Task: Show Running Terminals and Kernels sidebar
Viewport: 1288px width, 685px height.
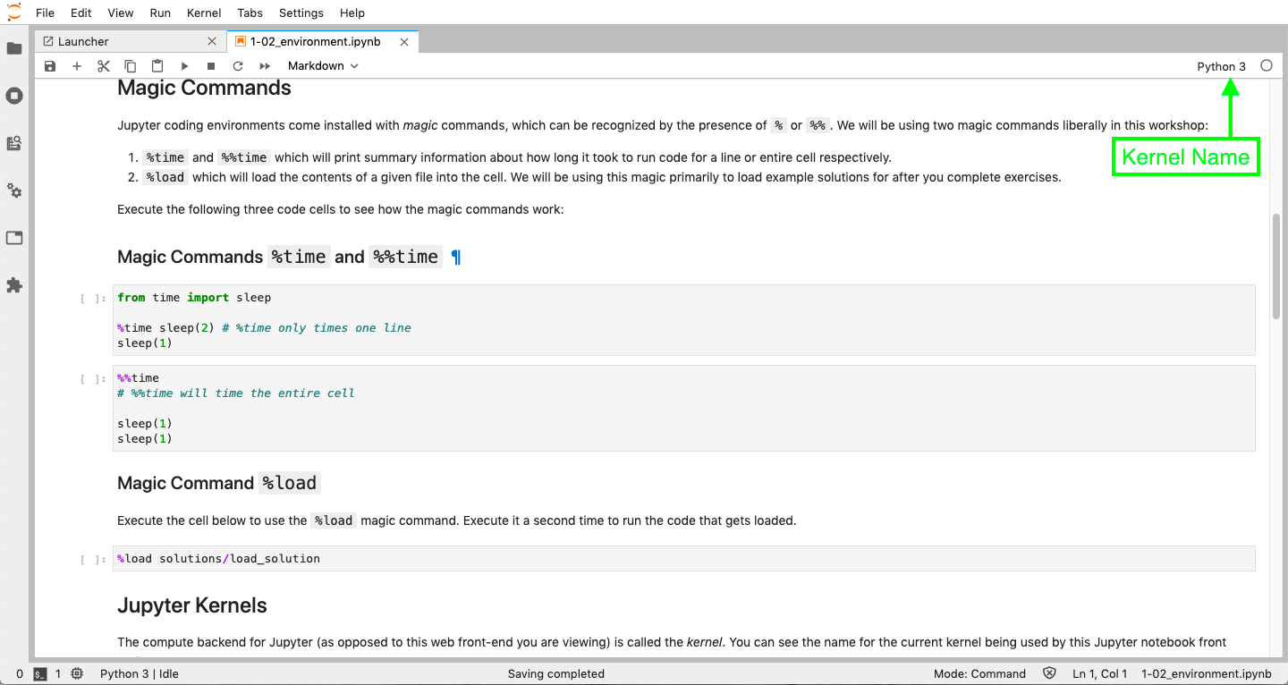Action: tap(14, 96)
